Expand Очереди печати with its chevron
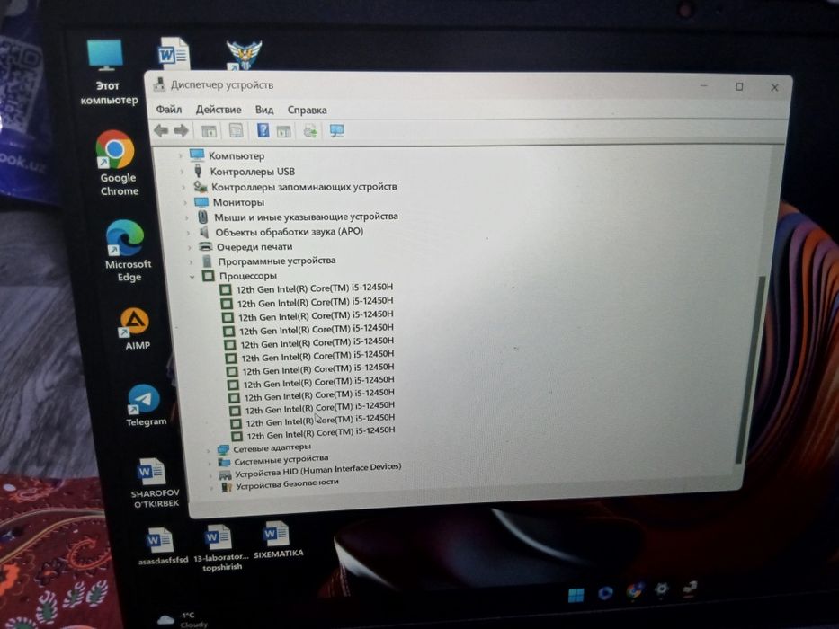Image resolution: width=839 pixels, height=629 pixels. (x=190, y=247)
